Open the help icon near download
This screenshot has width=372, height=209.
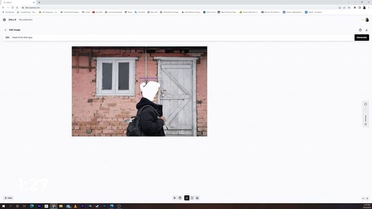coord(360,30)
